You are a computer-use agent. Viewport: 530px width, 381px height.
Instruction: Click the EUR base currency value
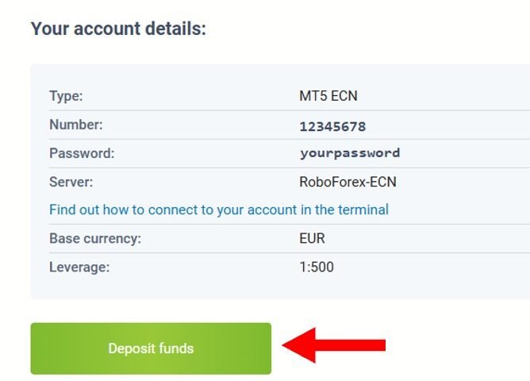[x=312, y=238]
